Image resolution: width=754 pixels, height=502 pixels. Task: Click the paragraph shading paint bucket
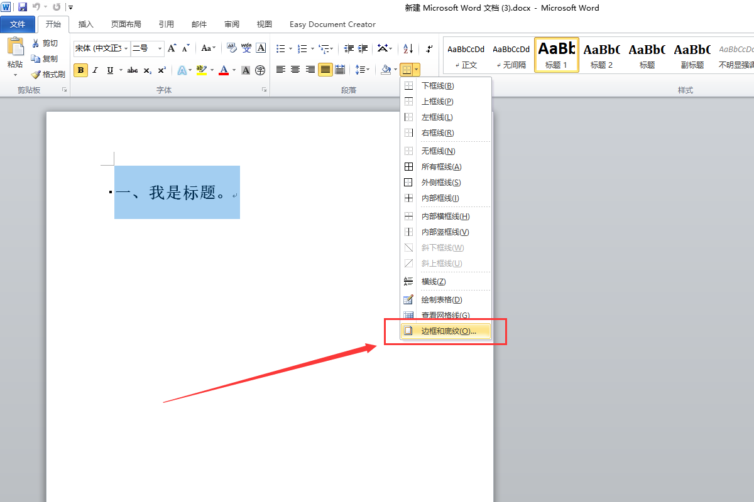pos(386,70)
